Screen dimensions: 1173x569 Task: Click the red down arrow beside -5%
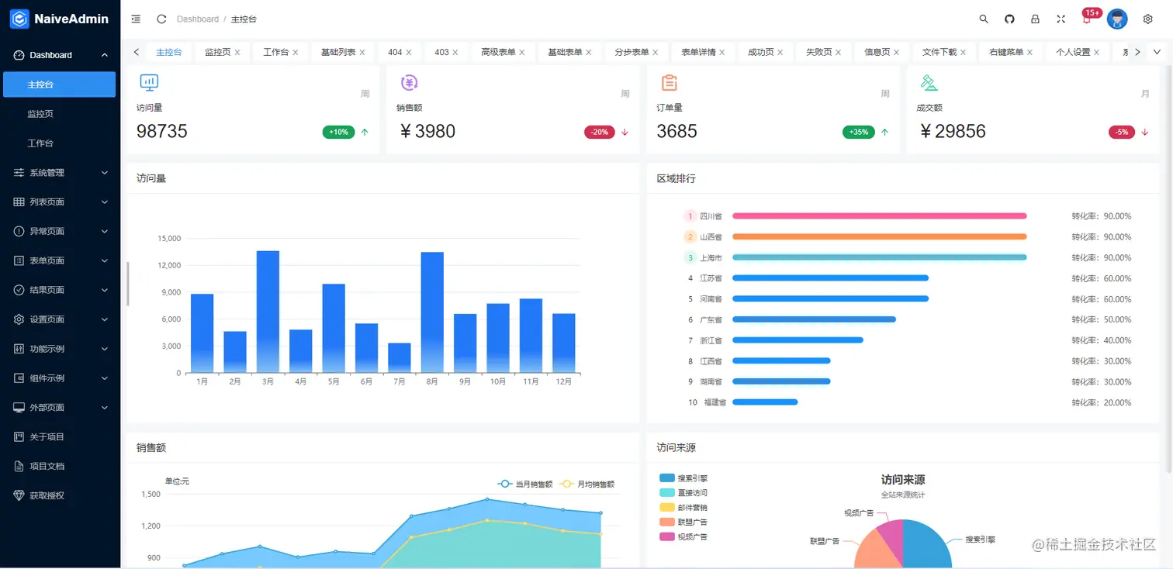tap(1144, 133)
